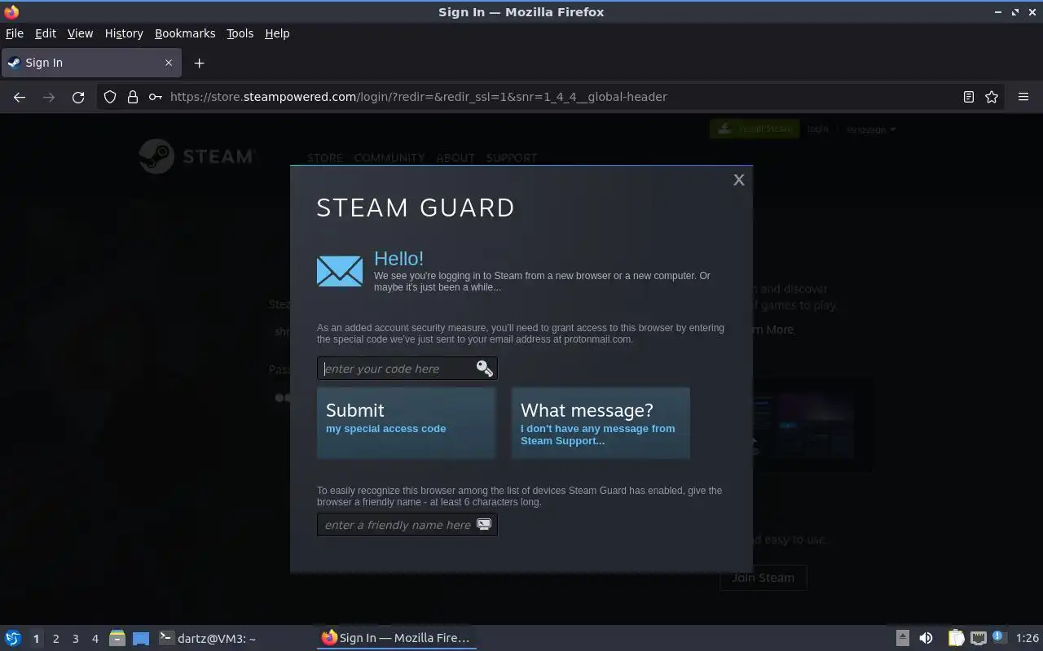Viewport: 1043px width, 651px height.
Task: Click the Firefox logo in title bar
Action: [11, 11]
